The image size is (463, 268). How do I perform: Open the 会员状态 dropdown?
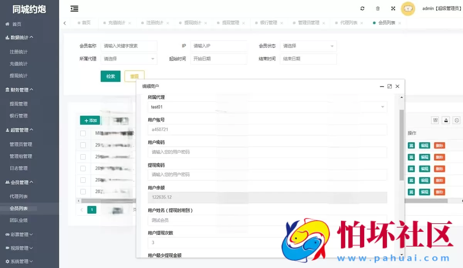coord(308,46)
